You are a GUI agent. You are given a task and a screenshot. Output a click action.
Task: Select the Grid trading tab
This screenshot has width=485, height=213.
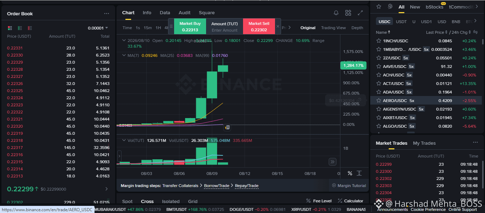(x=193, y=201)
